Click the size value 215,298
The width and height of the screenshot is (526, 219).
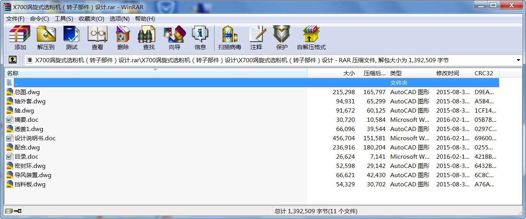[x=344, y=92]
